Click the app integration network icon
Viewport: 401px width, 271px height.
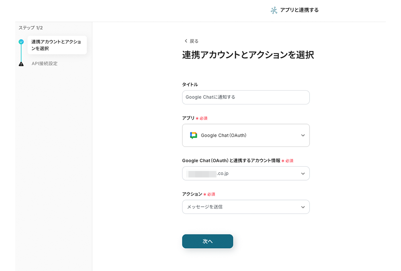pos(274,10)
